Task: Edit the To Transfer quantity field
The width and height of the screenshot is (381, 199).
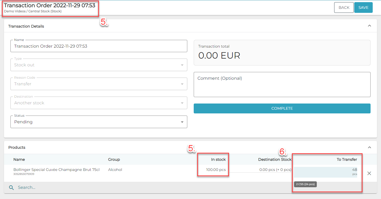Action: 325,171
